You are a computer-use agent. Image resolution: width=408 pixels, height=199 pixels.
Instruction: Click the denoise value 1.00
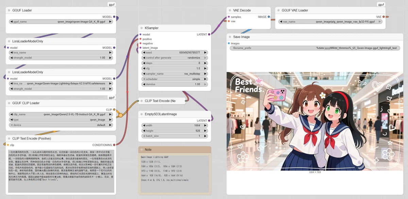tap(198, 84)
